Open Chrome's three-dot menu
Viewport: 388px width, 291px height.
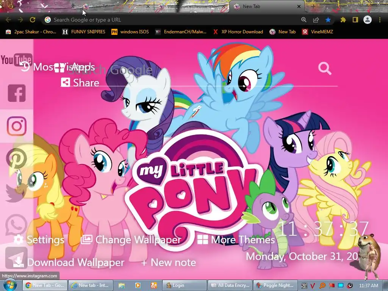(x=380, y=20)
